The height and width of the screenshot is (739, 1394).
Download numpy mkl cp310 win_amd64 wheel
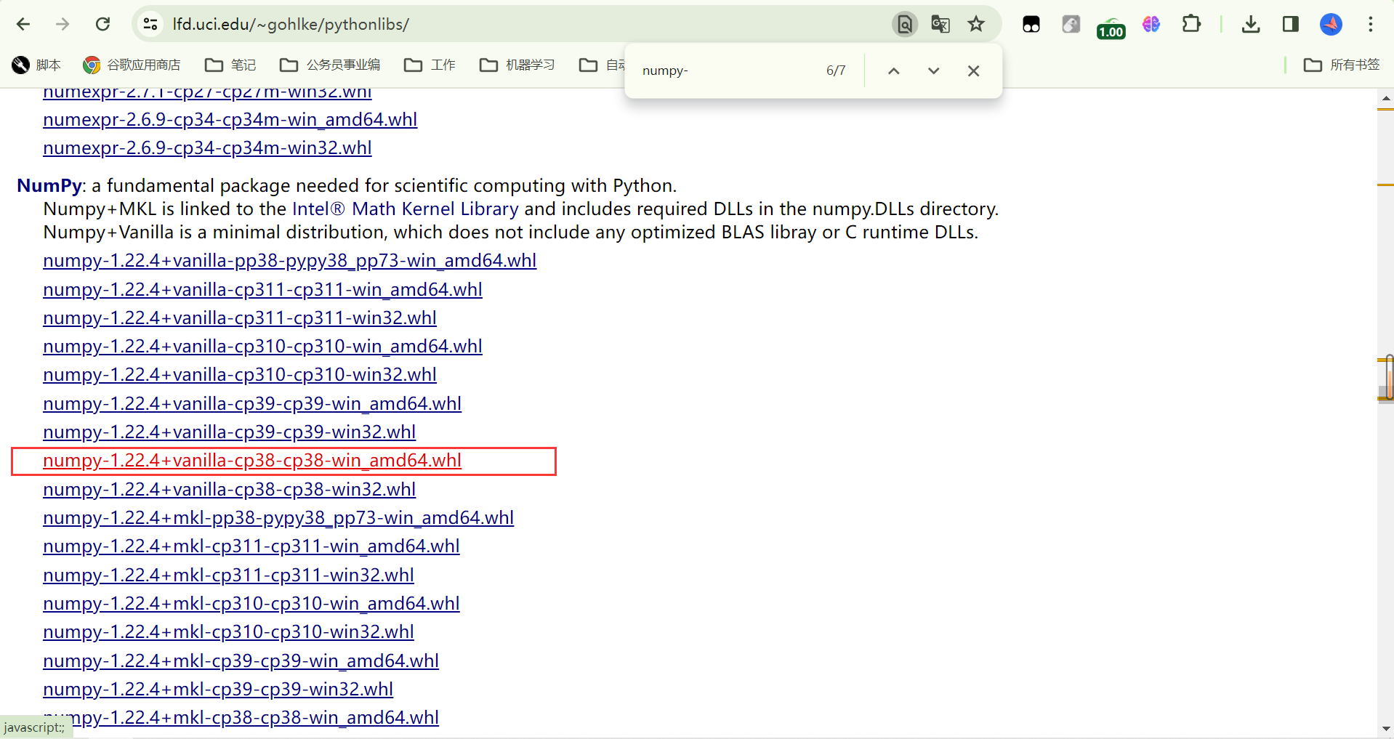251,603
